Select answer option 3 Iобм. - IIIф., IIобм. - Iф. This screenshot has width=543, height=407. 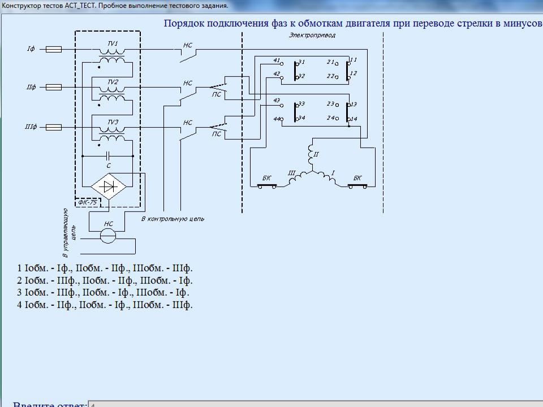(103, 292)
